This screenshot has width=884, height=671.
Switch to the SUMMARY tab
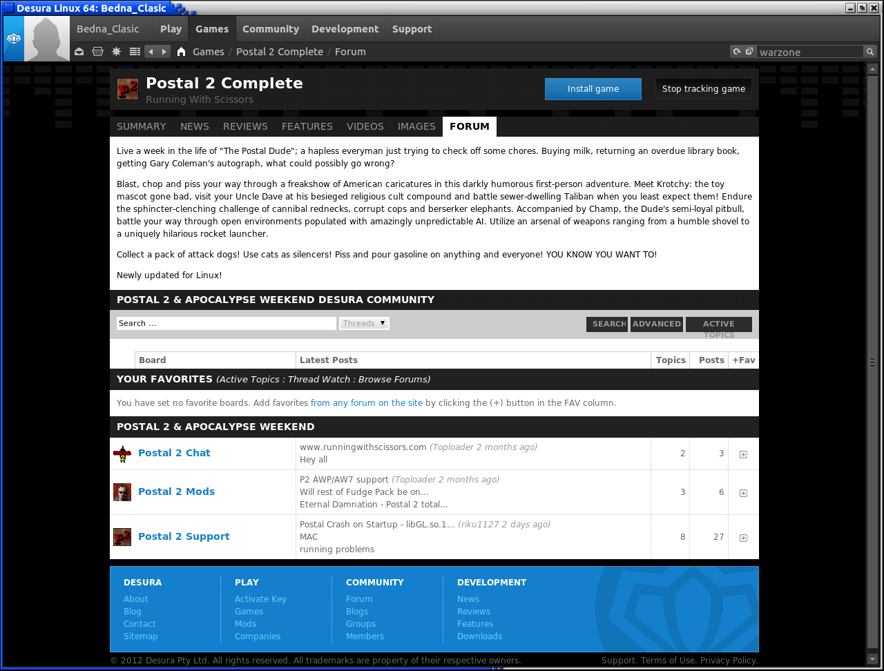click(x=142, y=126)
